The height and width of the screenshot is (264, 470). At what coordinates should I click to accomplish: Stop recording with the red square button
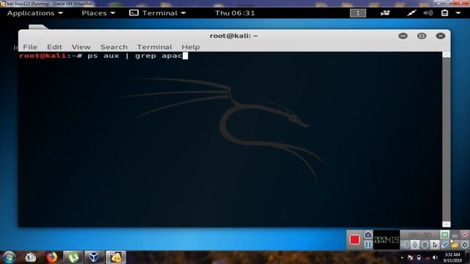point(355,240)
